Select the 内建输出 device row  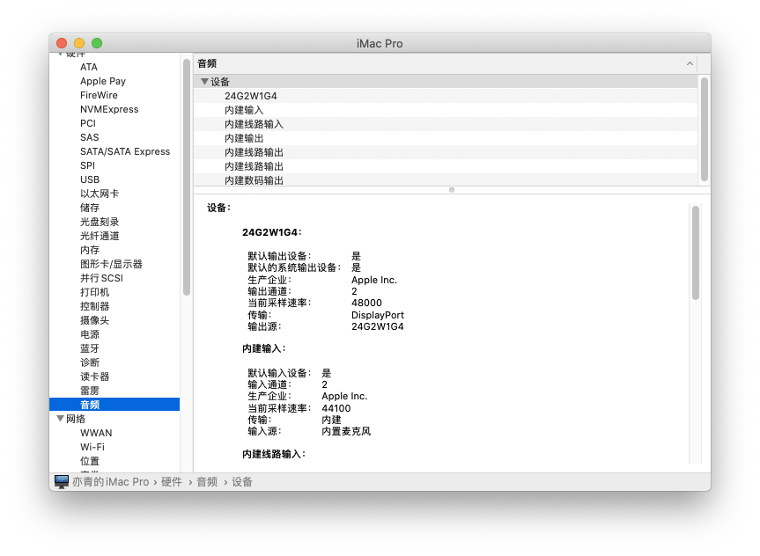[446, 137]
